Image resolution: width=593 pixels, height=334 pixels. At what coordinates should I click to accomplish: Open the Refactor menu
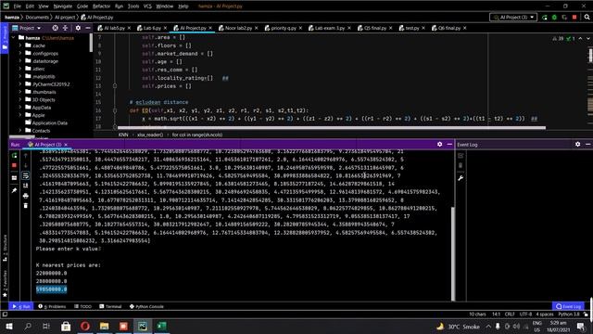pos(101,6)
